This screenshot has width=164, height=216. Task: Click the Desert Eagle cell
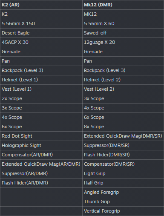[x=41, y=33]
